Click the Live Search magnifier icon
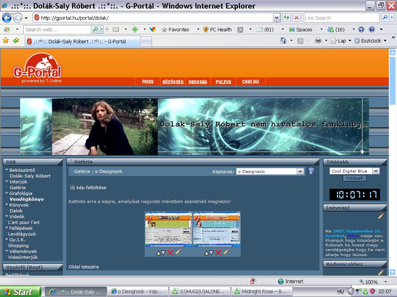397x297 pixels. click(385, 17)
